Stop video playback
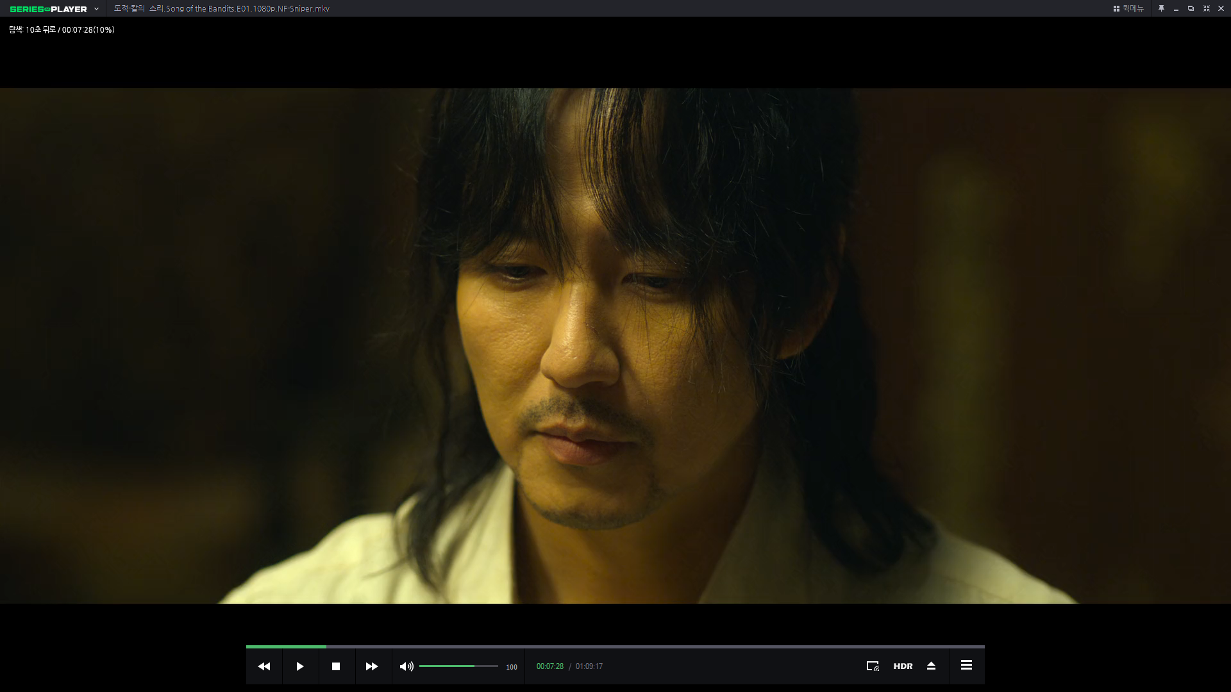The height and width of the screenshot is (692, 1231). coord(335,666)
